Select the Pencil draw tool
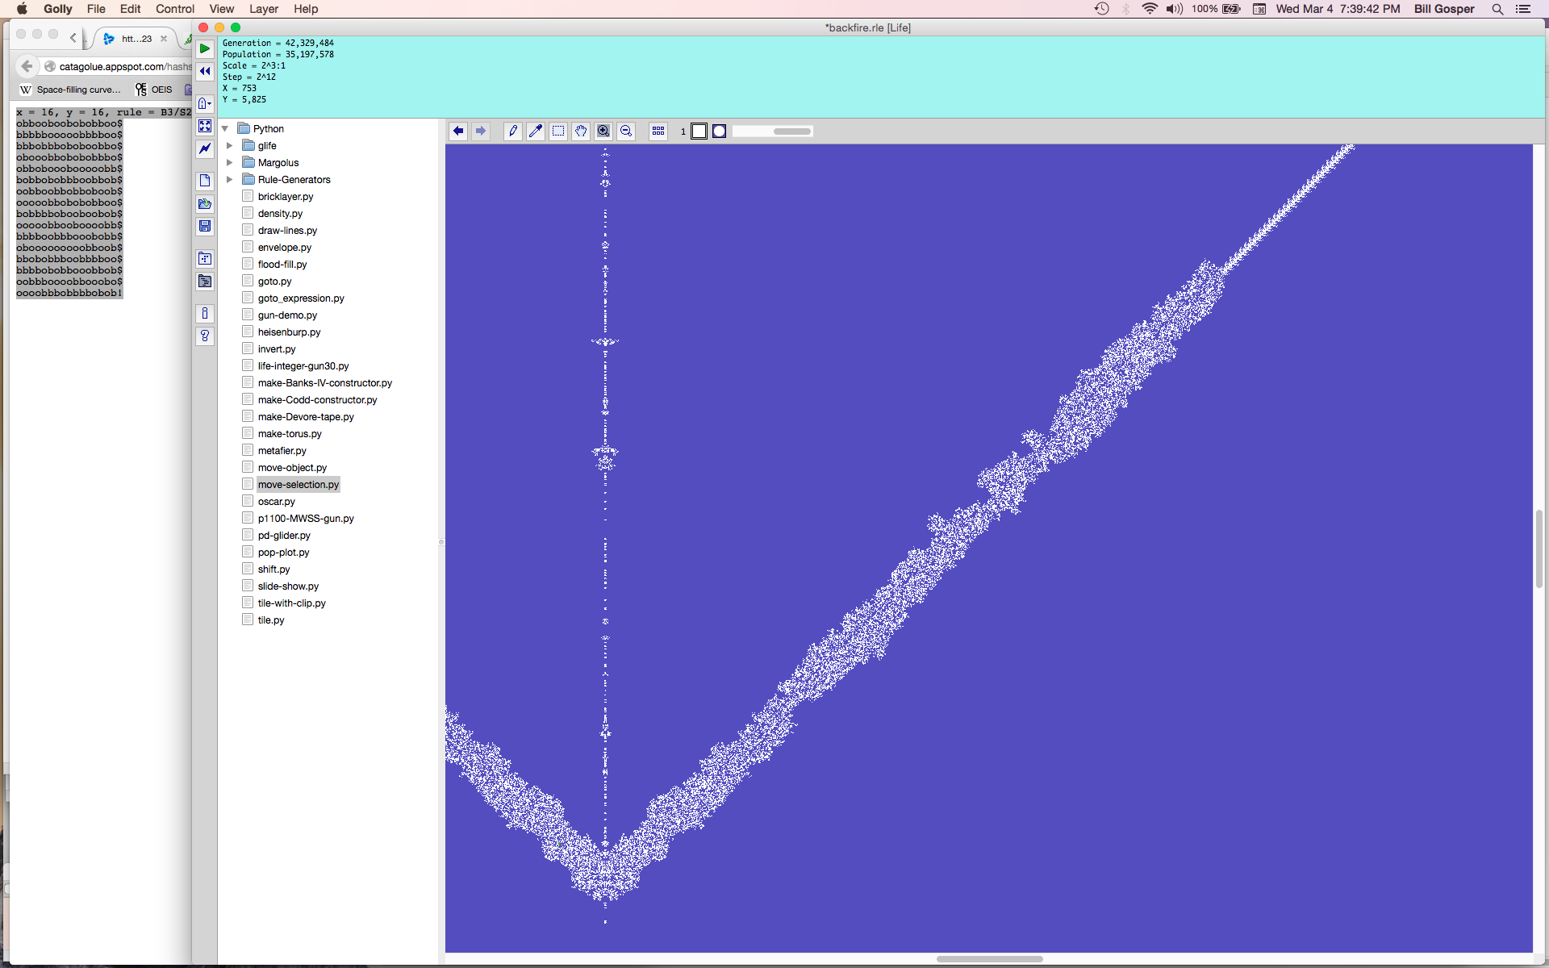The image size is (1549, 968). [x=513, y=131]
